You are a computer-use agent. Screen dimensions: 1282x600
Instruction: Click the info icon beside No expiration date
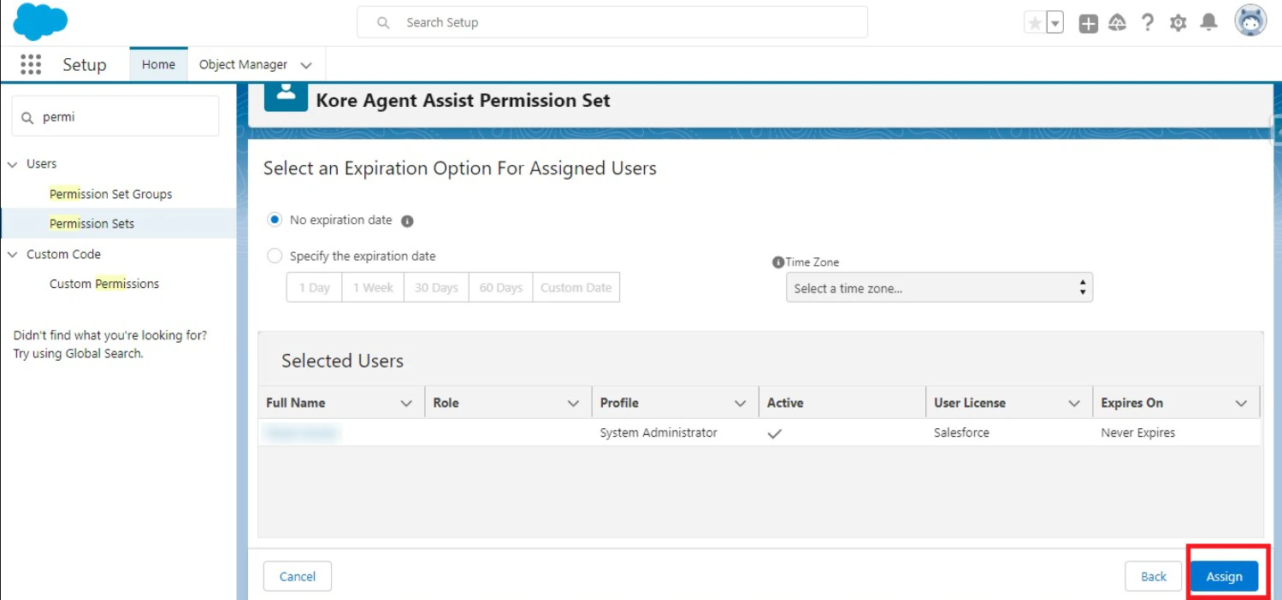click(x=407, y=221)
